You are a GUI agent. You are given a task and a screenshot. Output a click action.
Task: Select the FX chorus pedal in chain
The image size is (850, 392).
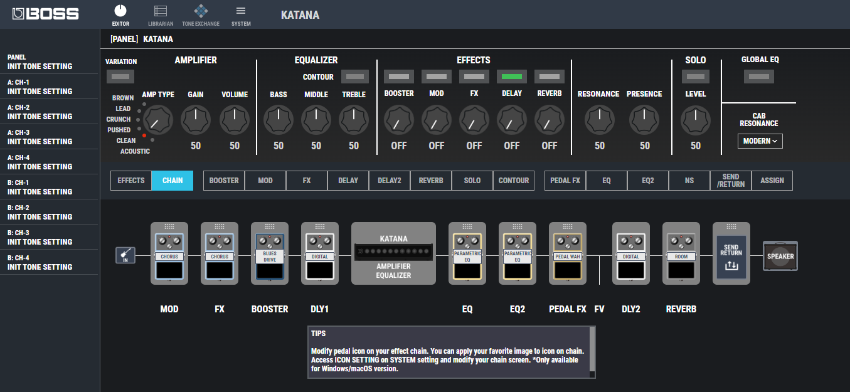[x=220, y=253]
